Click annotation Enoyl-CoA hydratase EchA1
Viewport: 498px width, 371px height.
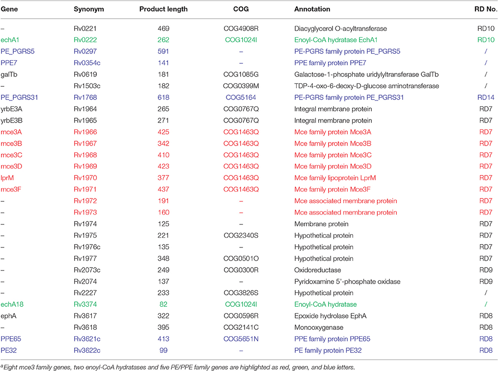[x=336, y=40]
